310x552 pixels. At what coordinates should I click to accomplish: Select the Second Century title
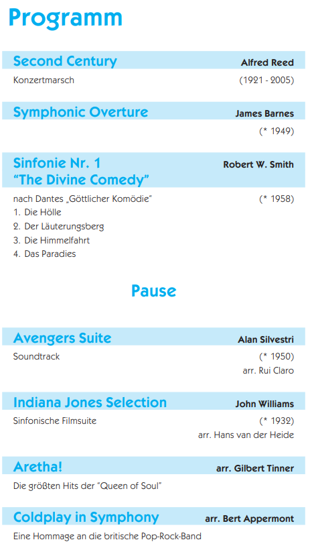pyautogui.click(x=65, y=61)
